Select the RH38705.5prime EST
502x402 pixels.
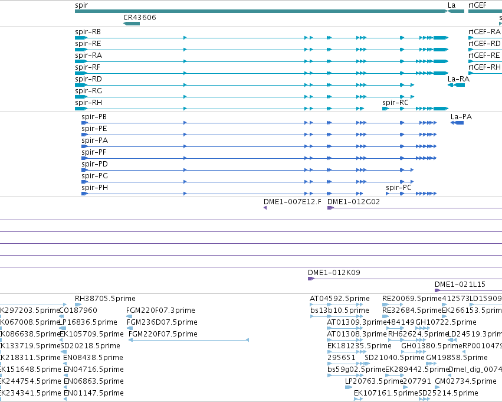click(x=78, y=305)
